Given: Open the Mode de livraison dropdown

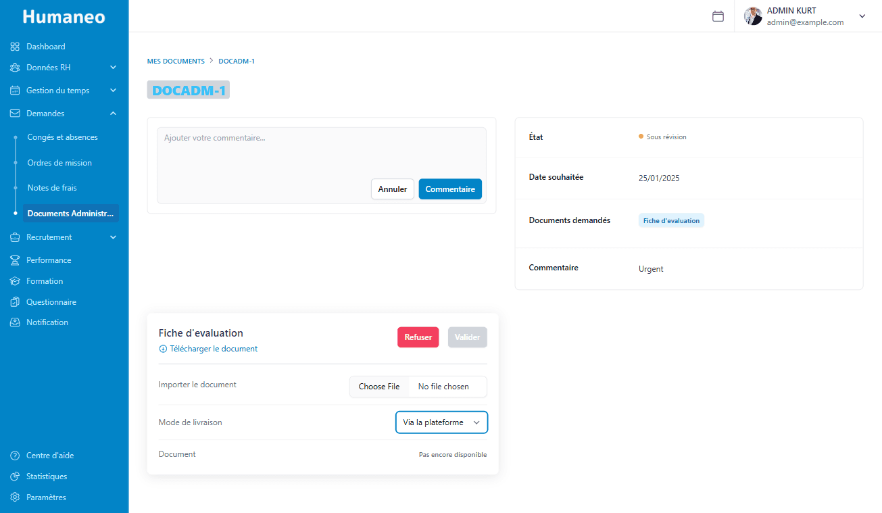Looking at the screenshot, I should pos(441,422).
